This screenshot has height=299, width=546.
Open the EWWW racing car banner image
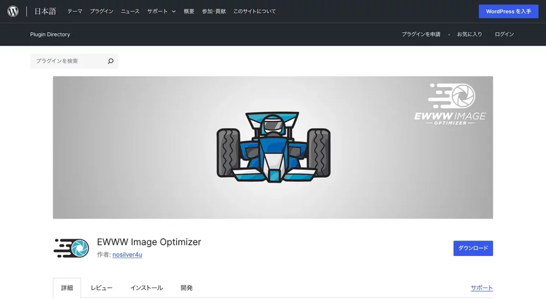tap(273, 148)
